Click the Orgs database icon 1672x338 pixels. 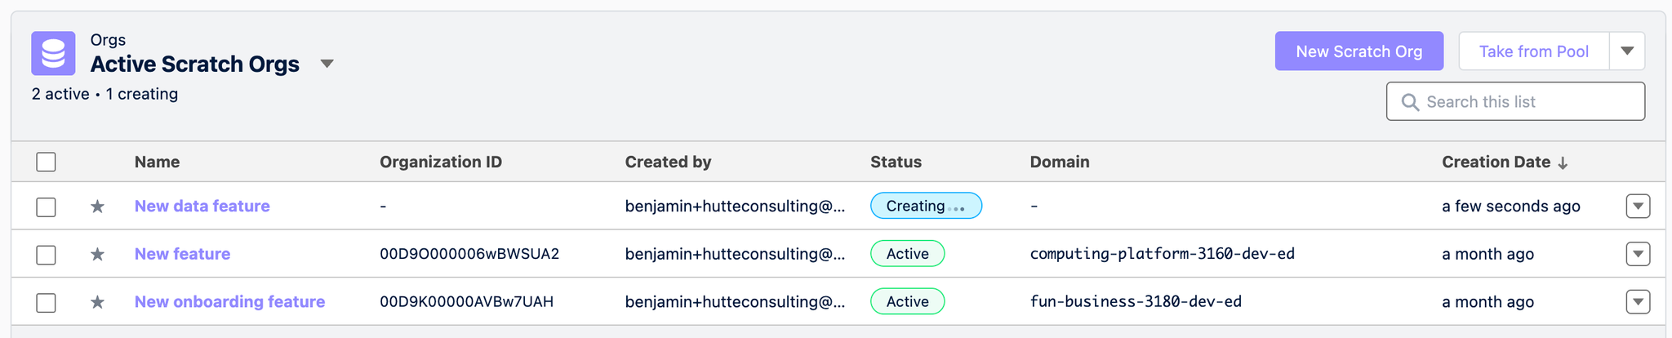53,53
